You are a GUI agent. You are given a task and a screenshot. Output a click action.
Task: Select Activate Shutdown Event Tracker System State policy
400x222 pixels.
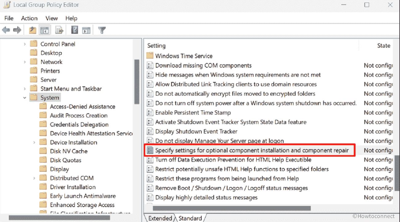tap(231, 122)
